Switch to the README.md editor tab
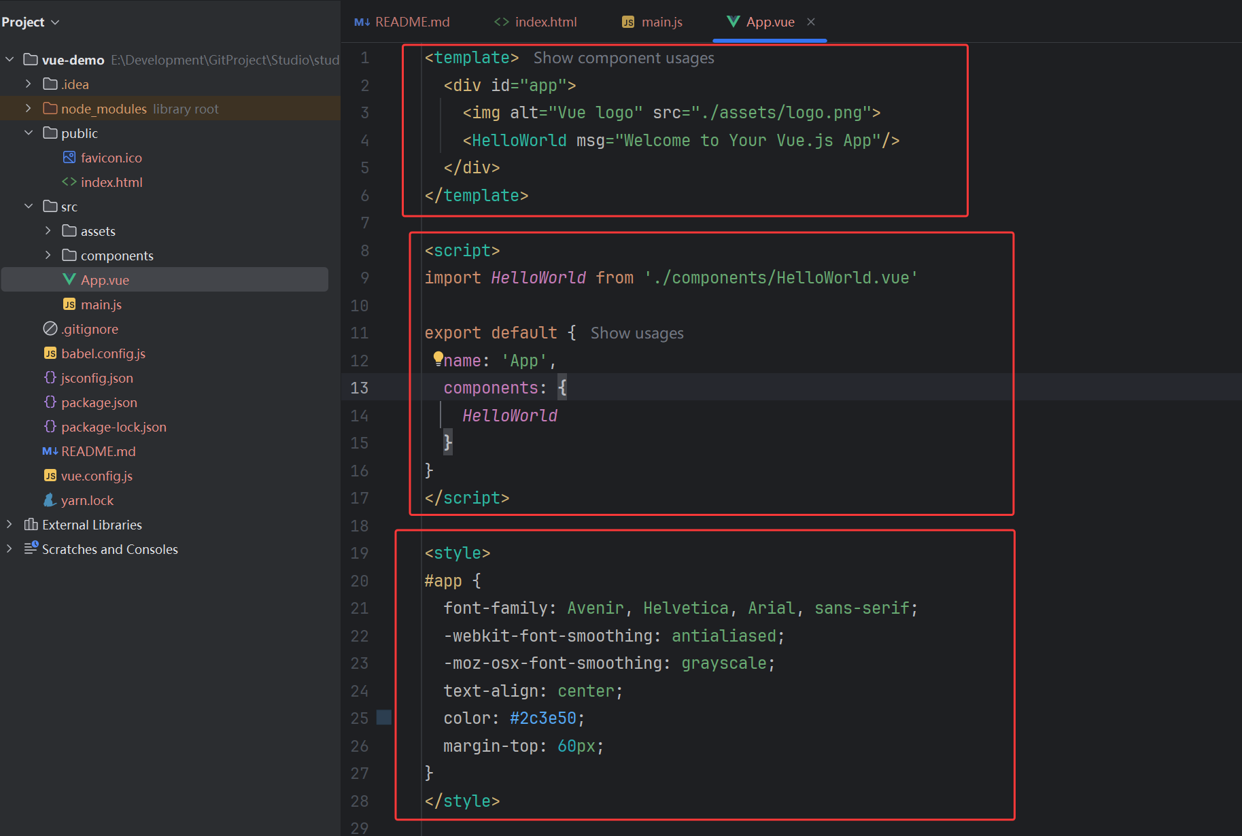Screen dimensions: 1242x836 [402, 22]
